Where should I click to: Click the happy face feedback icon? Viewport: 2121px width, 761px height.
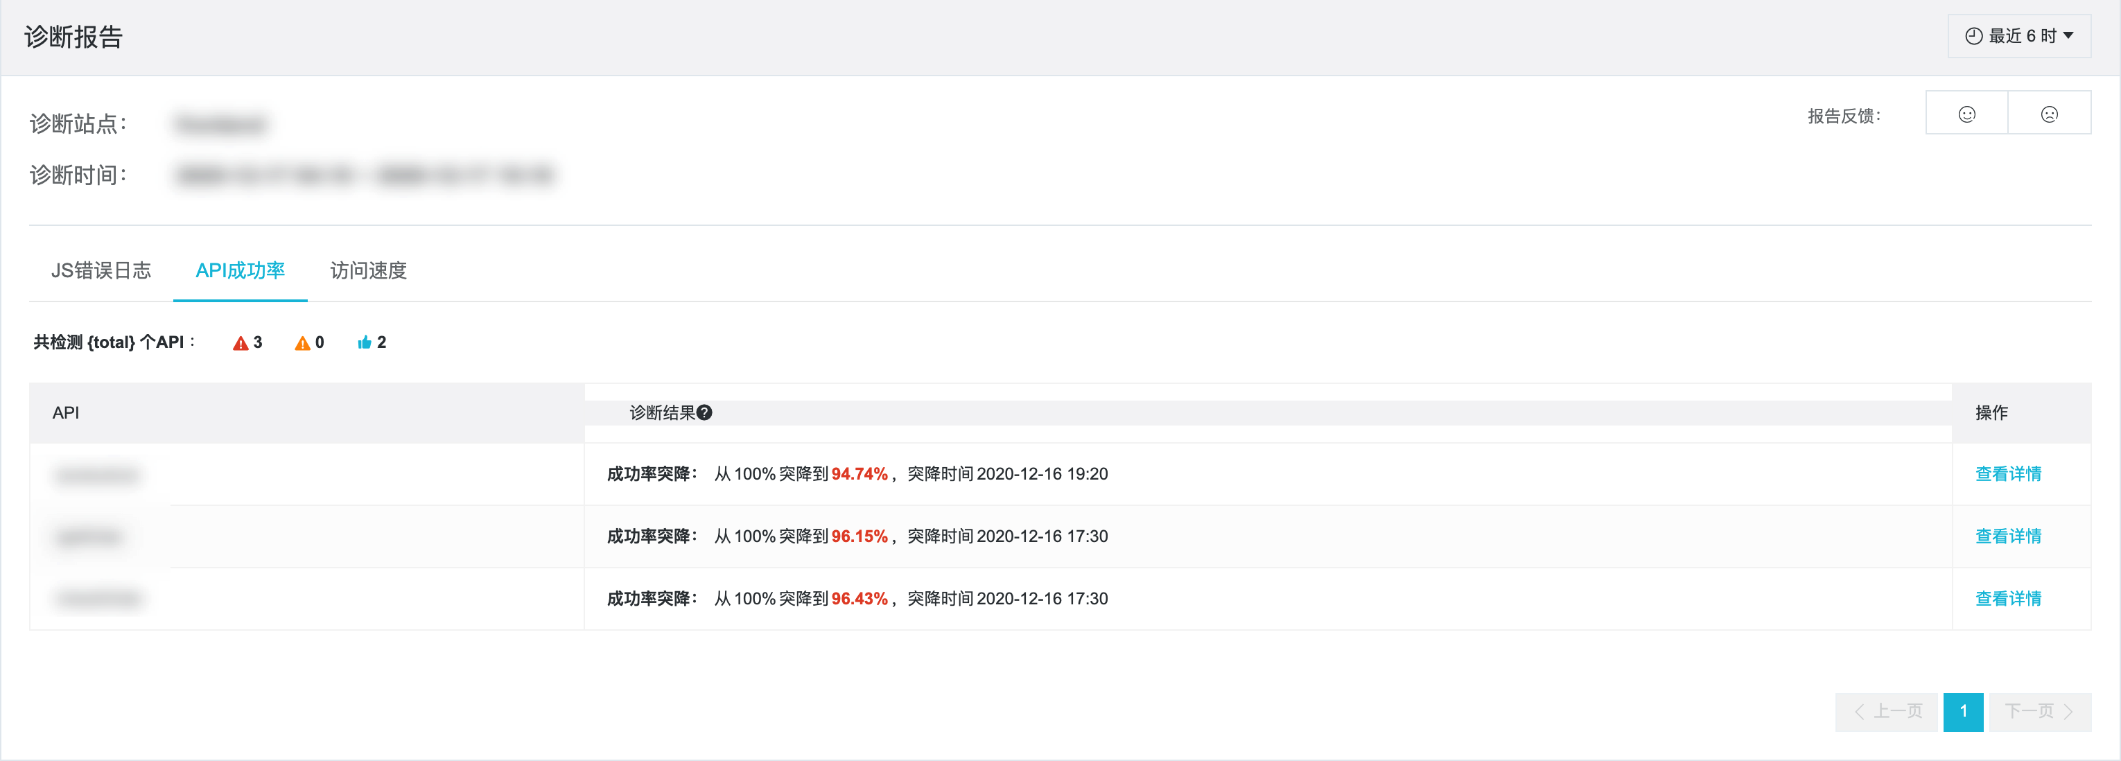[x=1966, y=114]
